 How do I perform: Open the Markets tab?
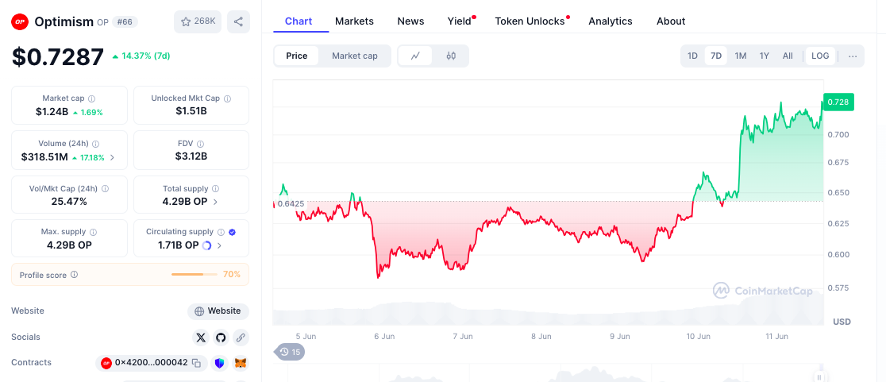tap(354, 21)
